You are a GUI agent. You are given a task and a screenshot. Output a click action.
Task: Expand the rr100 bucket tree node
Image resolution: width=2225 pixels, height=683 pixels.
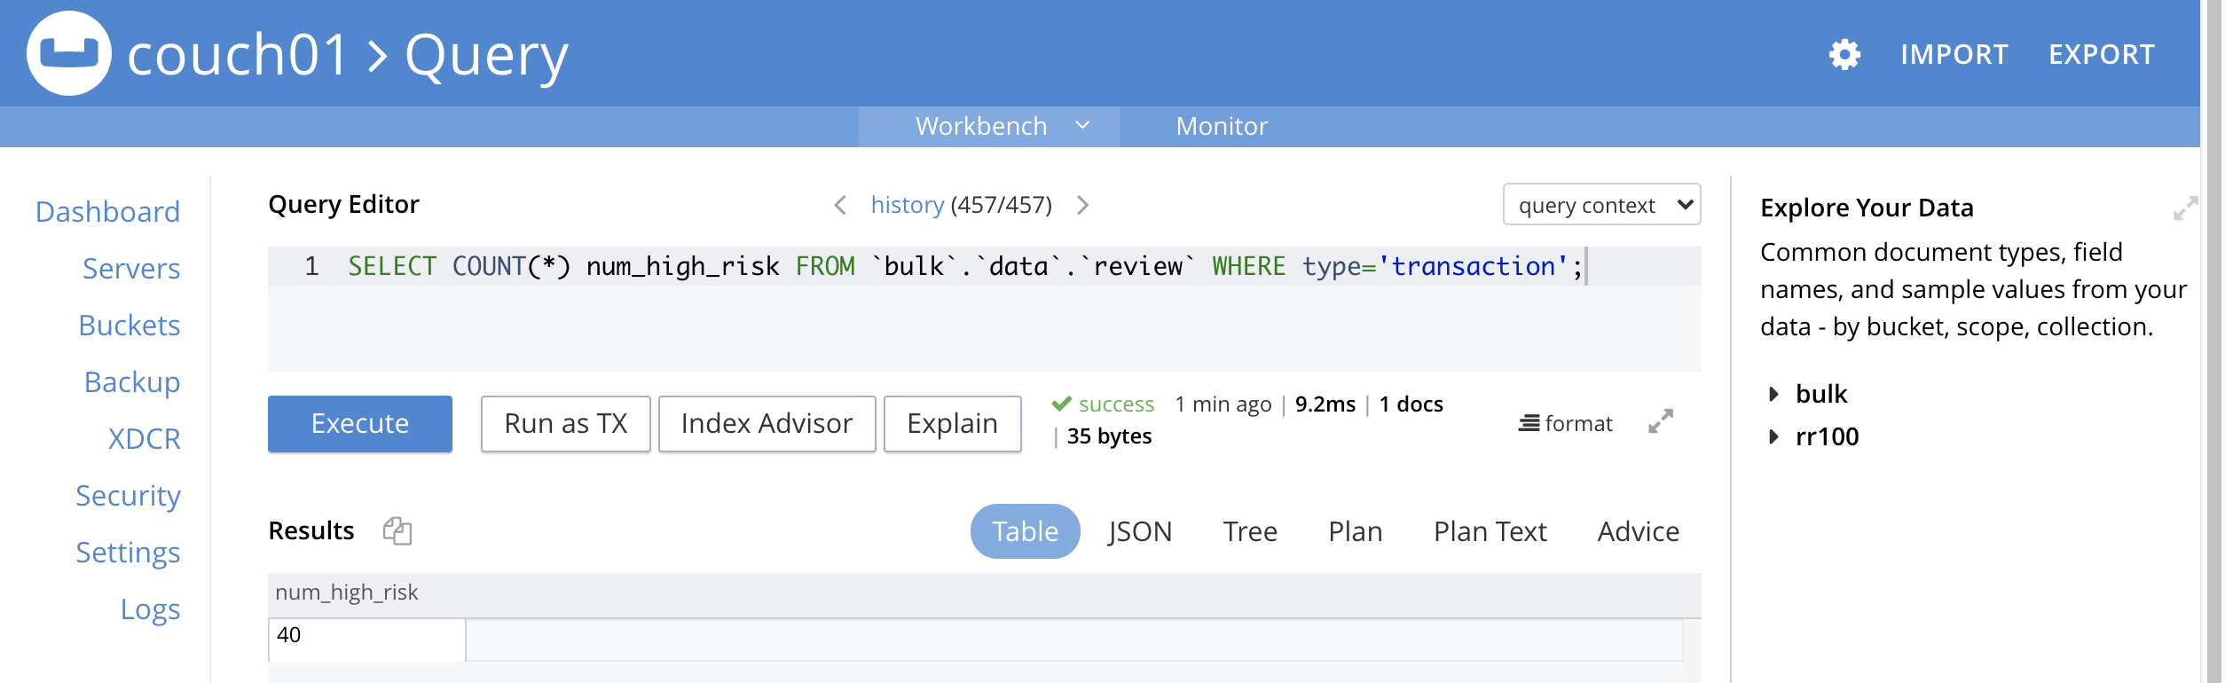(x=1773, y=436)
